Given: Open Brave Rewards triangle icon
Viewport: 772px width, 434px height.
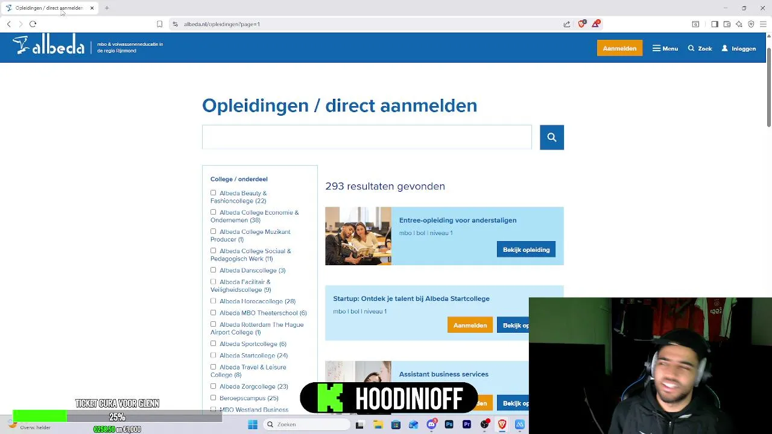Looking at the screenshot, I should tap(596, 24).
